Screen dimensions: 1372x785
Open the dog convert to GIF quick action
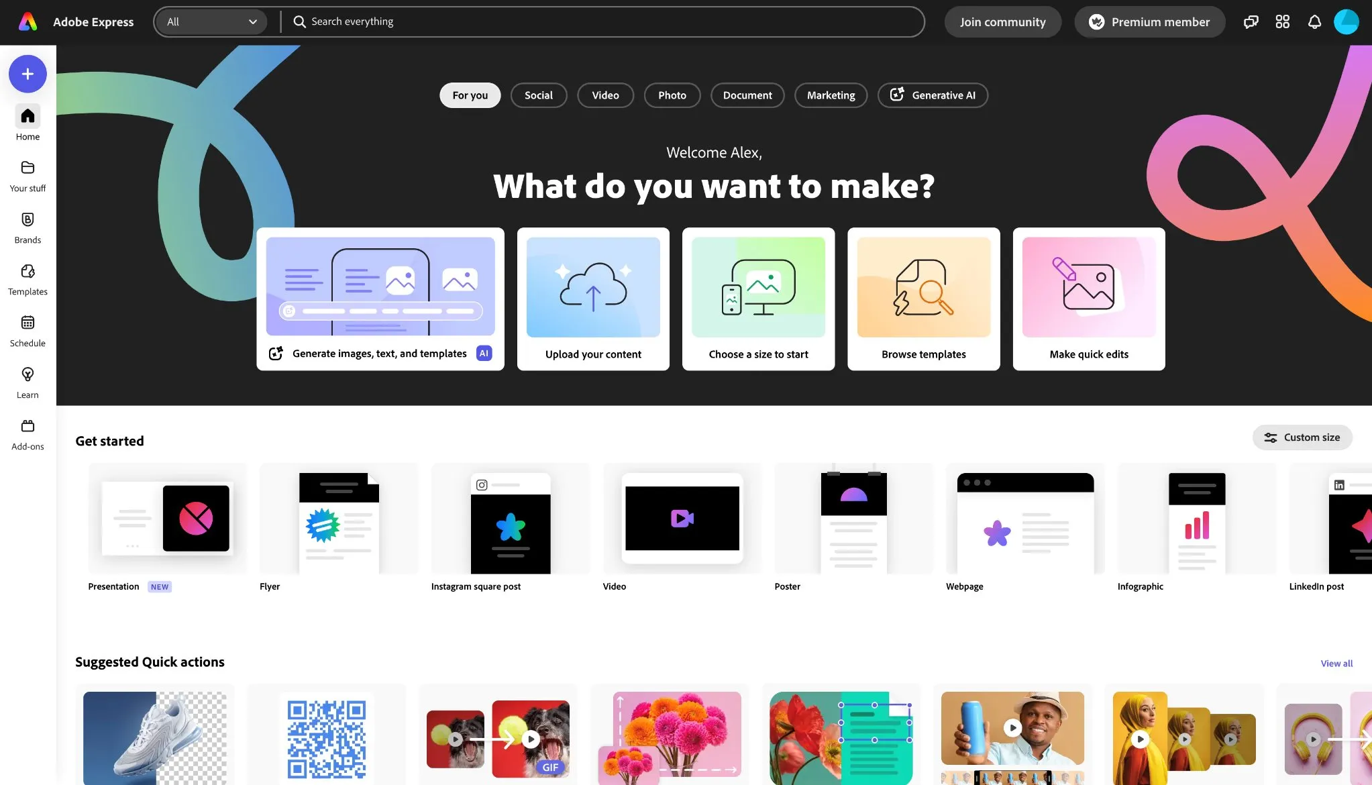pyautogui.click(x=498, y=735)
